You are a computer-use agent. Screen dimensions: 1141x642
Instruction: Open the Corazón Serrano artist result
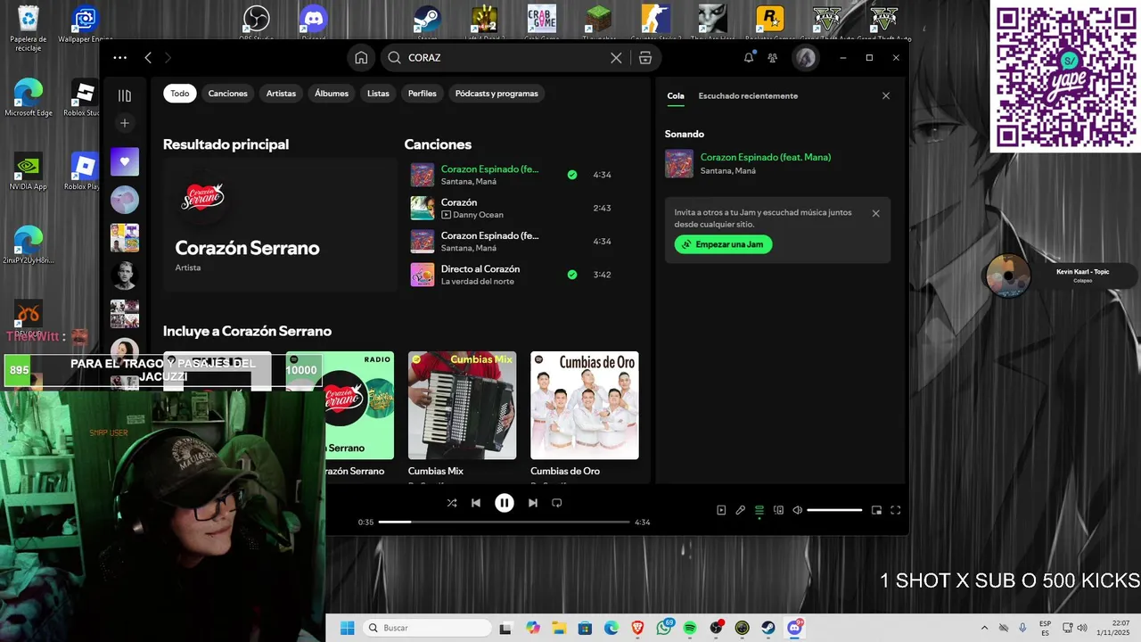pyautogui.click(x=280, y=225)
